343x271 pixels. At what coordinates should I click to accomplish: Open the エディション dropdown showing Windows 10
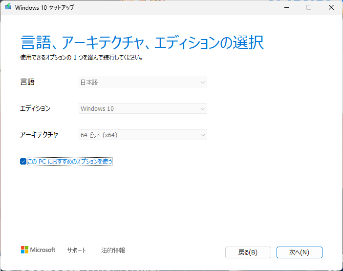pos(143,108)
